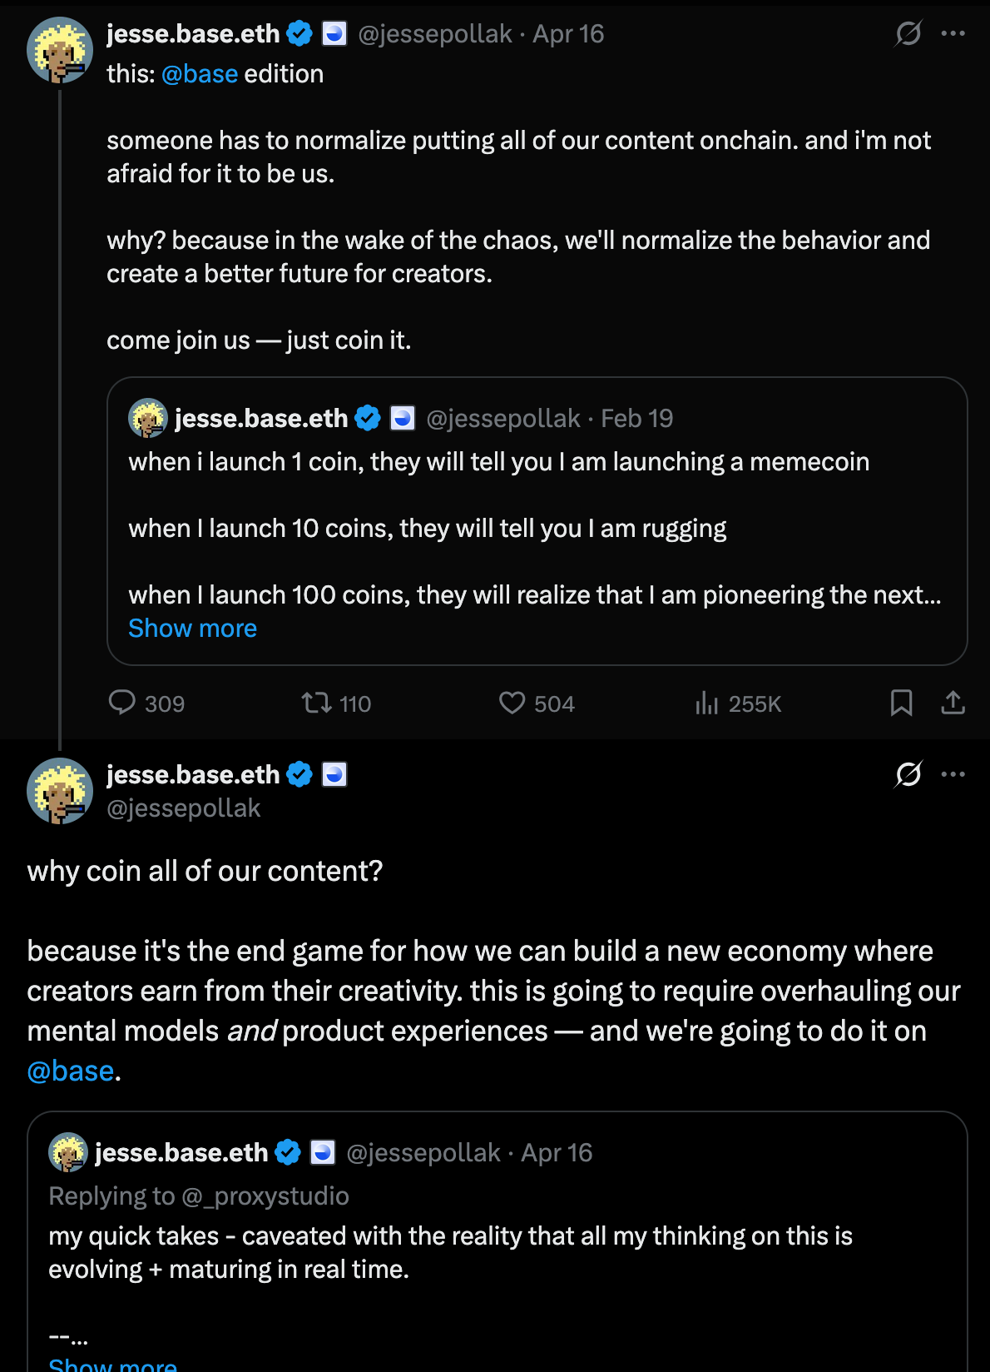This screenshot has height=1372, width=990.
Task: Click the retweet icon showing 110
Action: (x=316, y=703)
